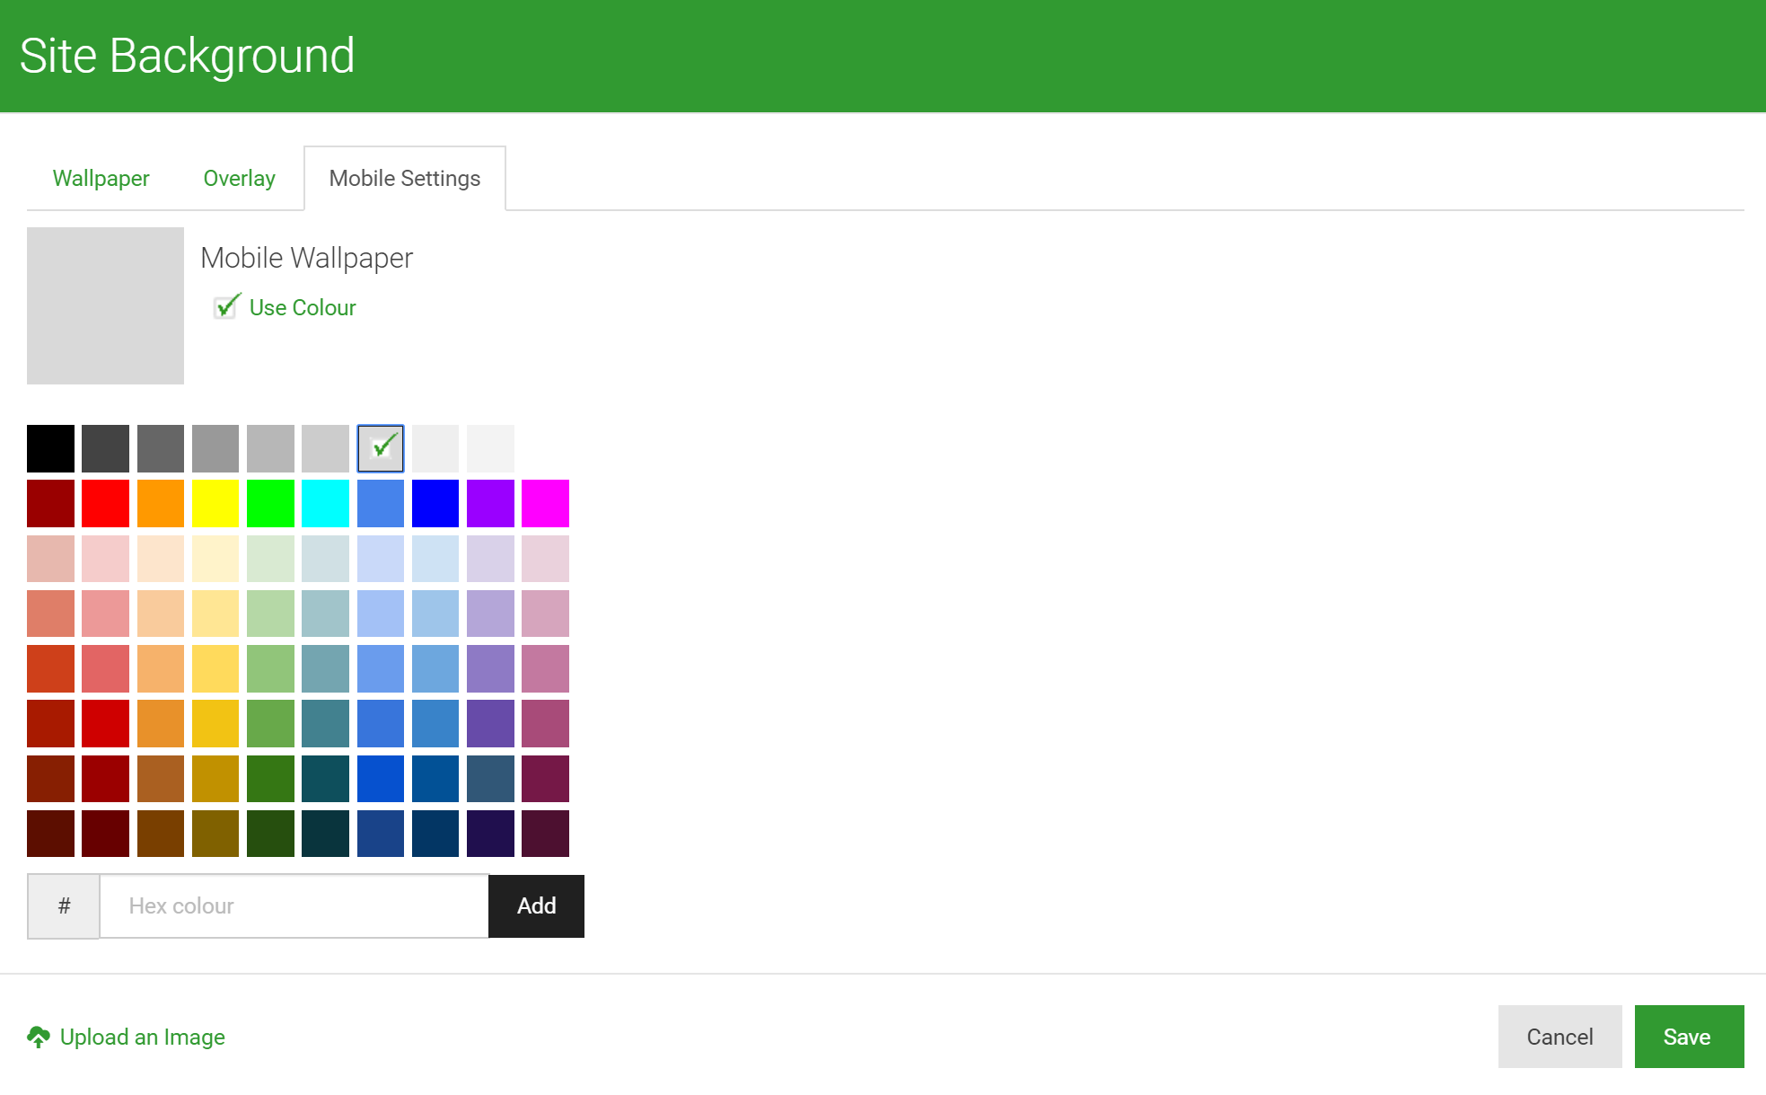Select the dark navy purple swatch in bottom row
The width and height of the screenshot is (1766, 1095).
(x=490, y=834)
